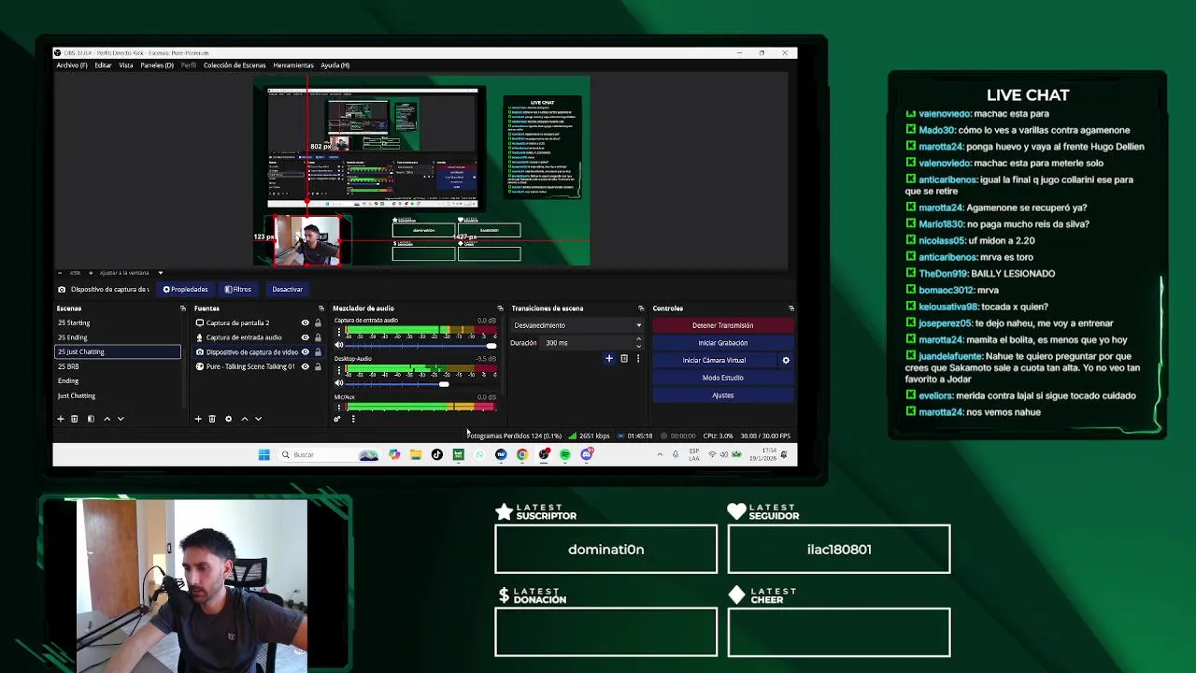Undock the Controles panel

pos(790,308)
